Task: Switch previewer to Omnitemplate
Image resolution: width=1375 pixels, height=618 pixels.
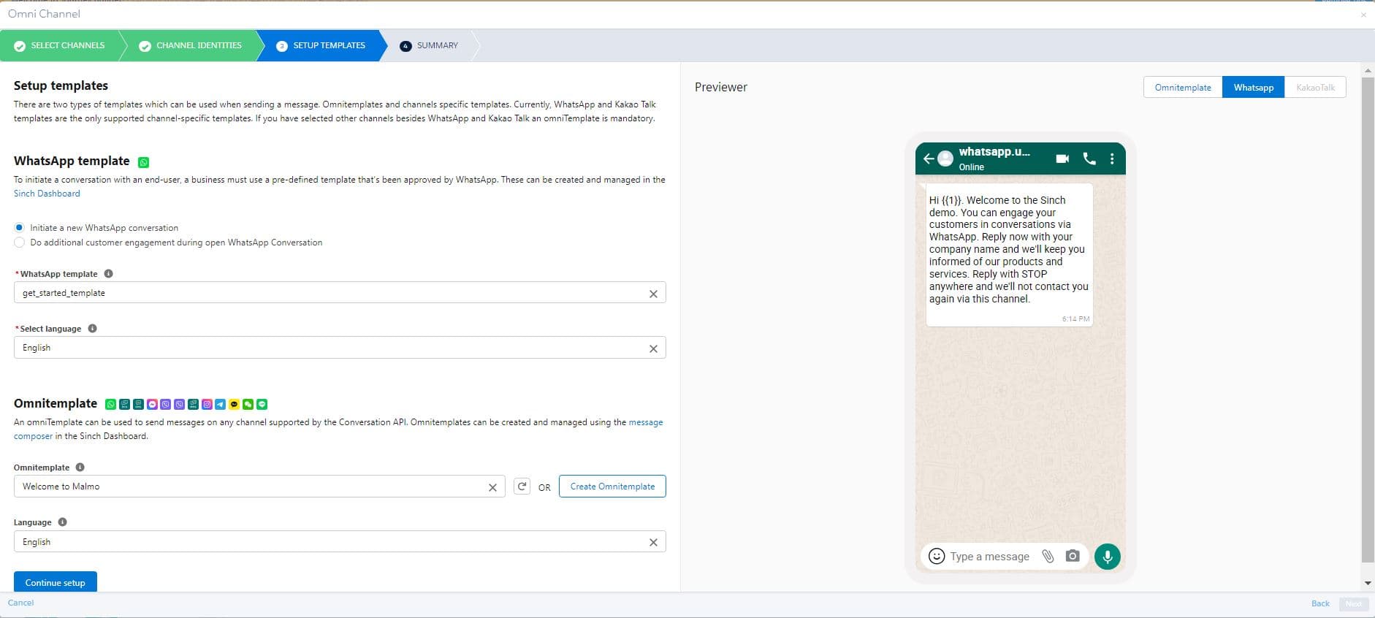Action: coord(1183,88)
